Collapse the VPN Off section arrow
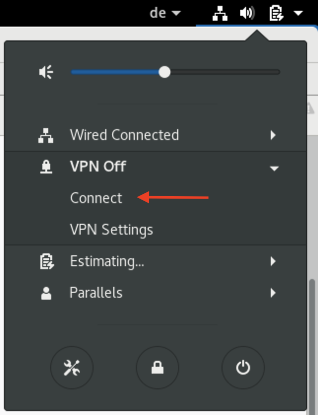 click(x=274, y=169)
